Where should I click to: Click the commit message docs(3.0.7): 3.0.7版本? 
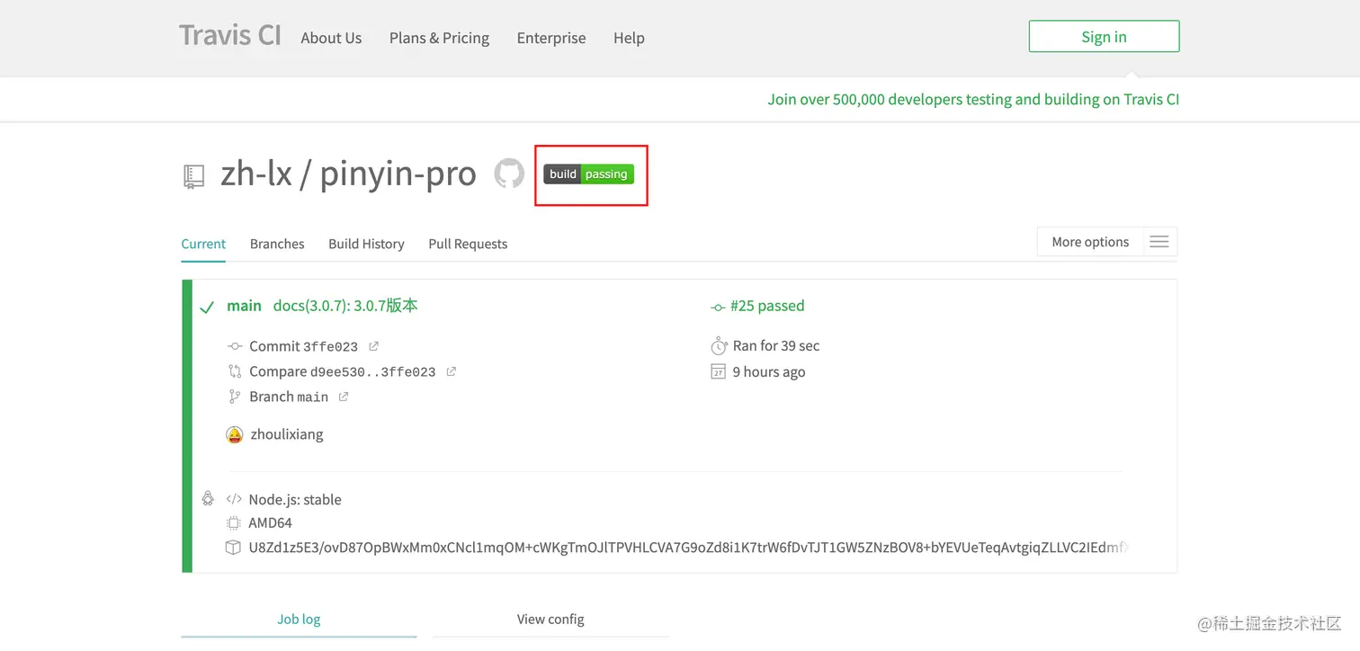[345, 306]
